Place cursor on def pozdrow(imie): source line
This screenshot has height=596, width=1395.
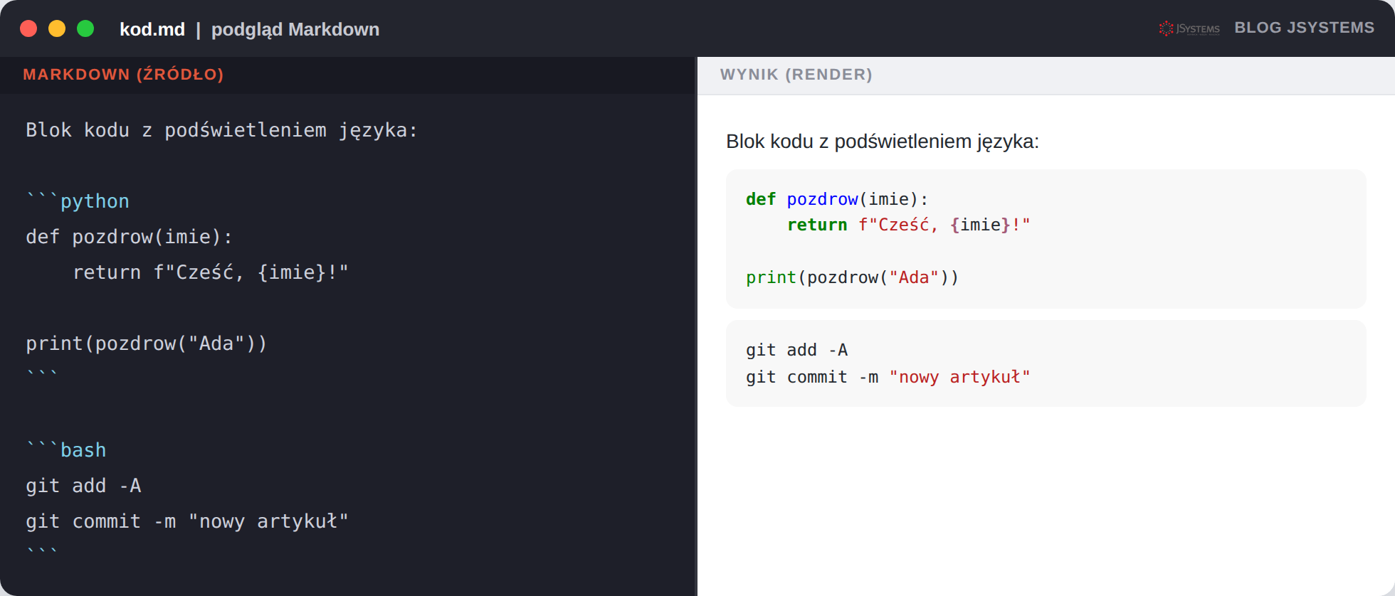tap(129, 237)
